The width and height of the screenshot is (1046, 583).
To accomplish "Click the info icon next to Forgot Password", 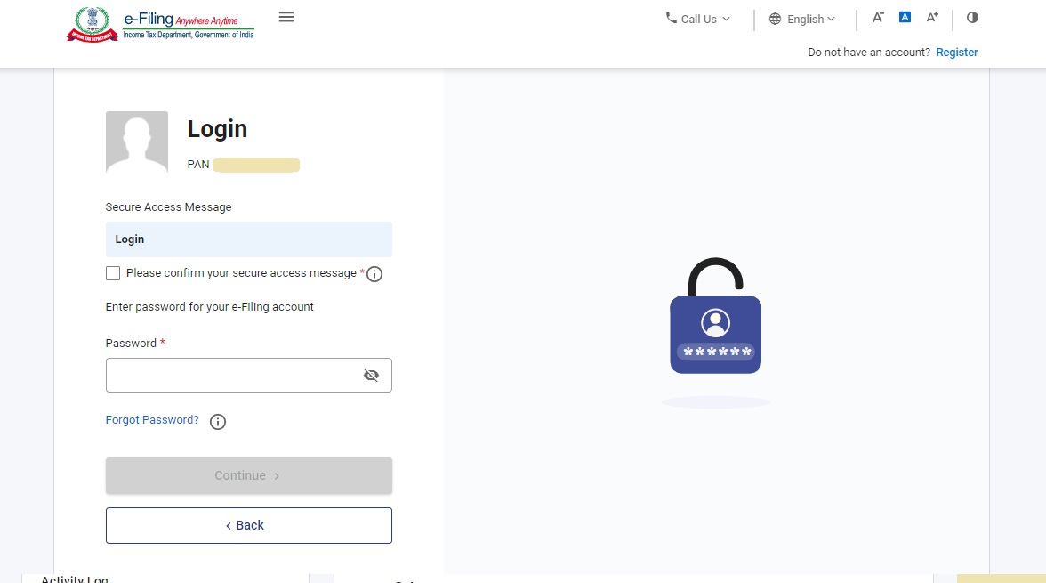I will pos(217,421).
